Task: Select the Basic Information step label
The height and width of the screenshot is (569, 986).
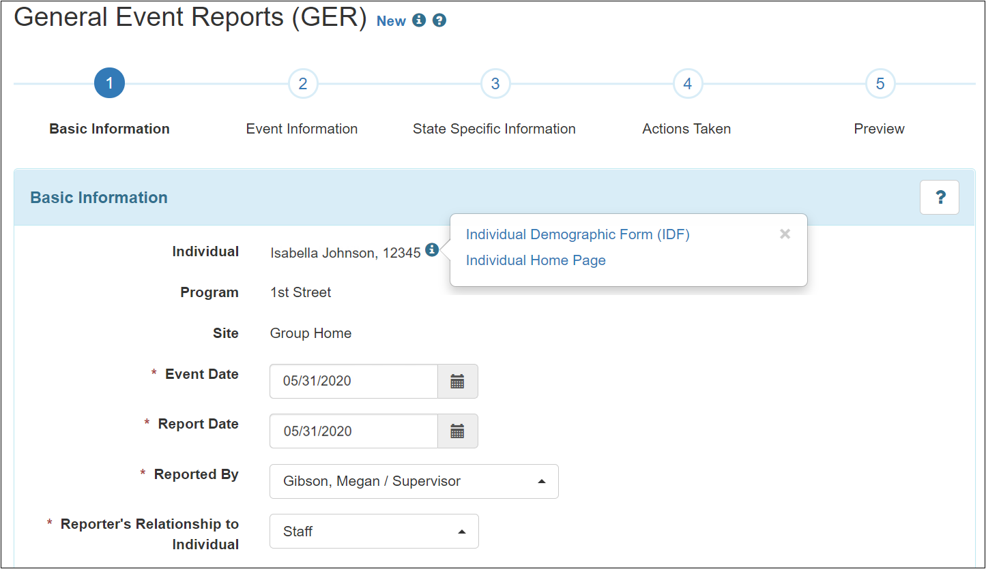Action: tap(109, 129)
